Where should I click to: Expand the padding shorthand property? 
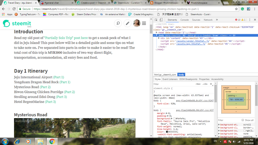tap(168, 116)
